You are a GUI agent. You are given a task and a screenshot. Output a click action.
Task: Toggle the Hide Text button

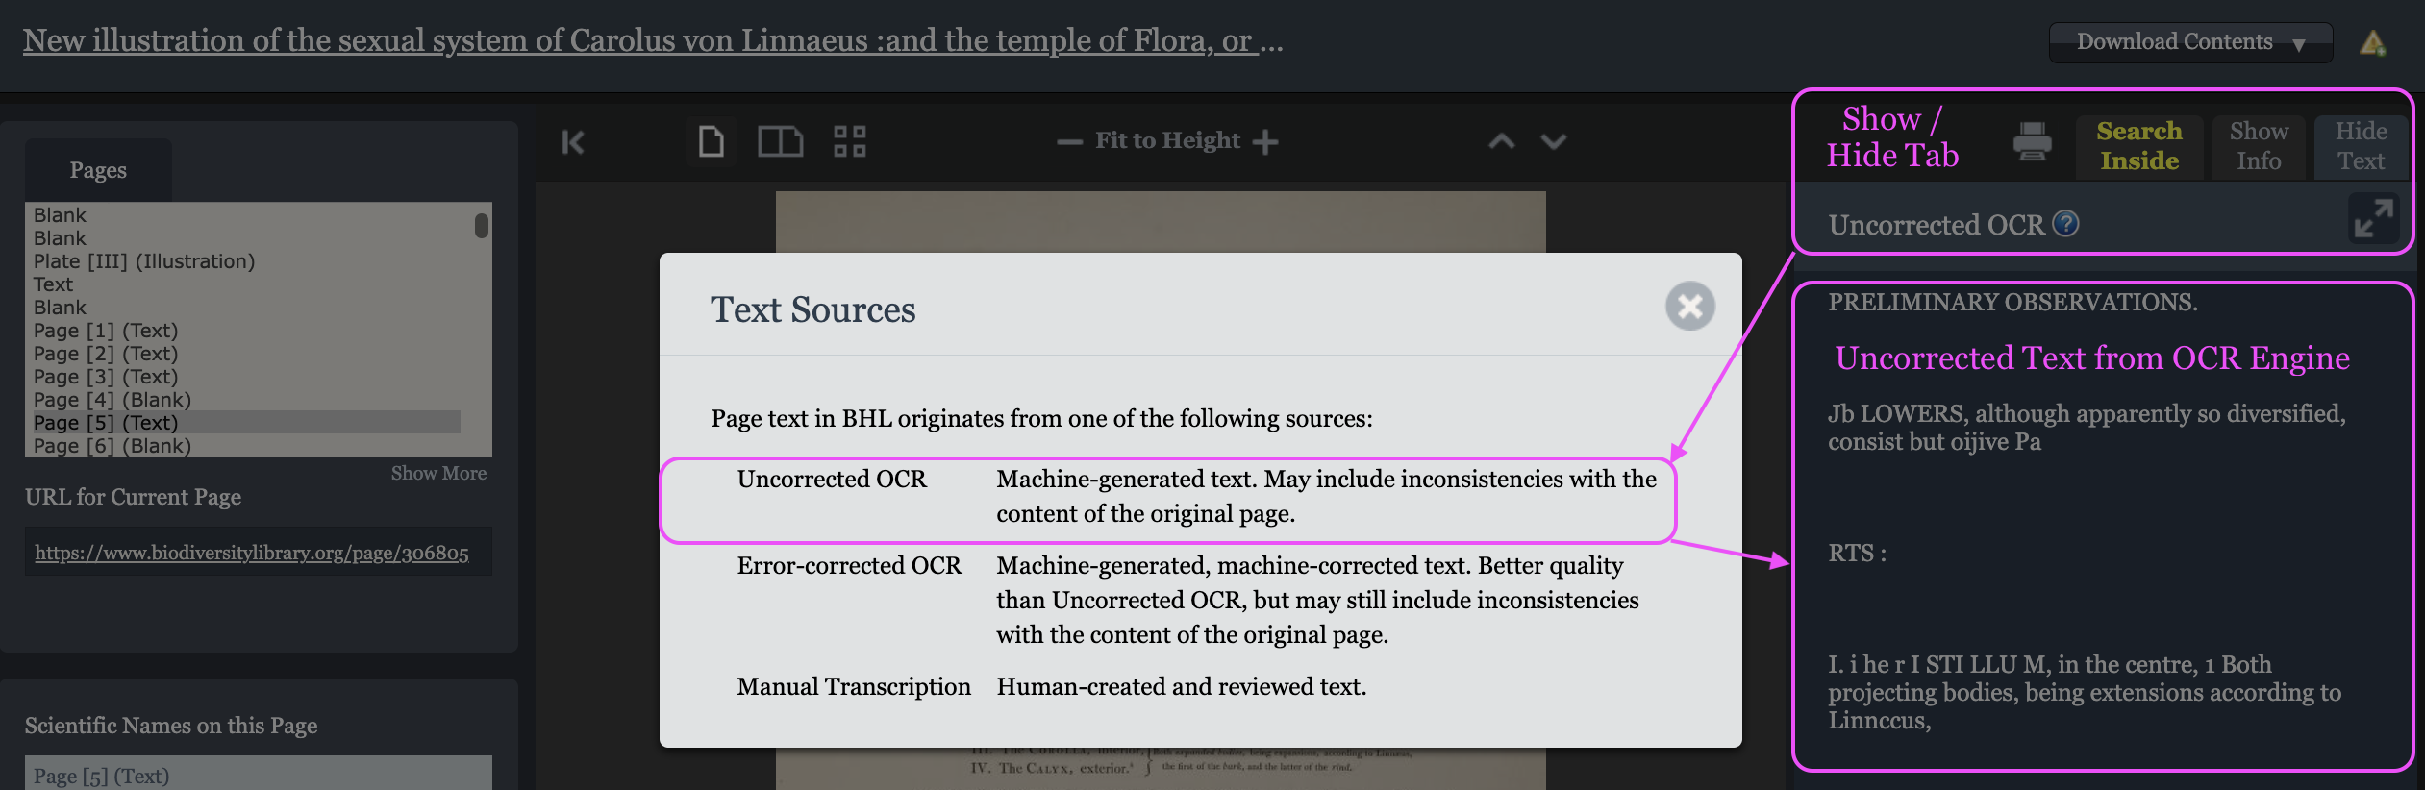(2361, 146)
